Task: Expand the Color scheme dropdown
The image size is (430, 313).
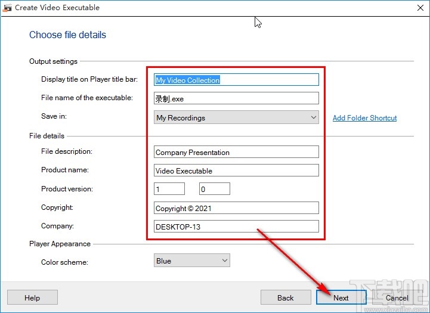Action: [x=191, y=261]
